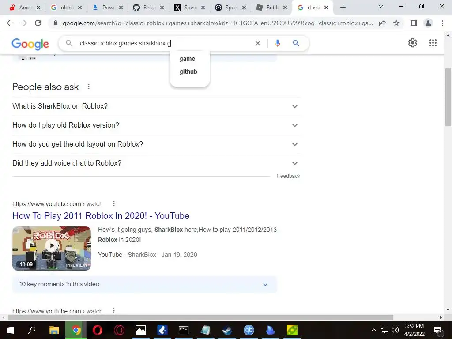The height and width of the screenshot is (339, 452).
Task: Open the Chrome profile menu
Action: (x=428, y=23)
